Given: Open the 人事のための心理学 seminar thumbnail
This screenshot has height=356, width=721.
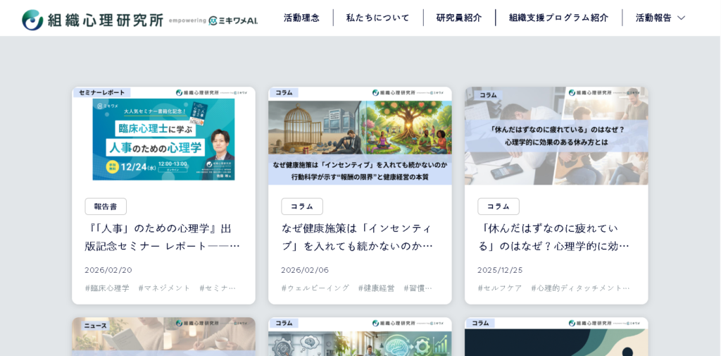Looking at the screenshot, I should pyautogui.click(x=163, y=136).
